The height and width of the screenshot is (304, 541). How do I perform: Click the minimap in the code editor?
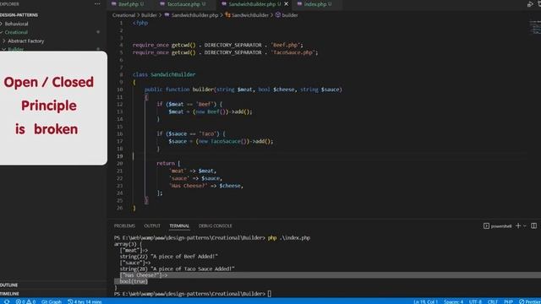[535, 28]
